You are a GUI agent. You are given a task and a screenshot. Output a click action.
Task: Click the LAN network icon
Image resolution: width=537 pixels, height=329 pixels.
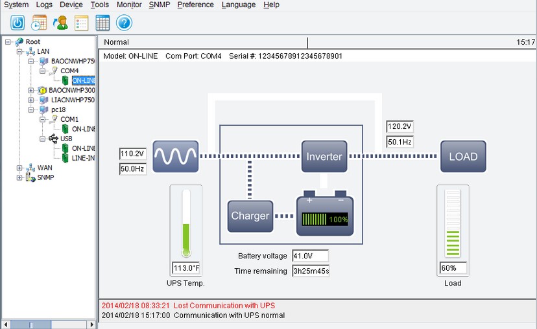coord(31,51)
